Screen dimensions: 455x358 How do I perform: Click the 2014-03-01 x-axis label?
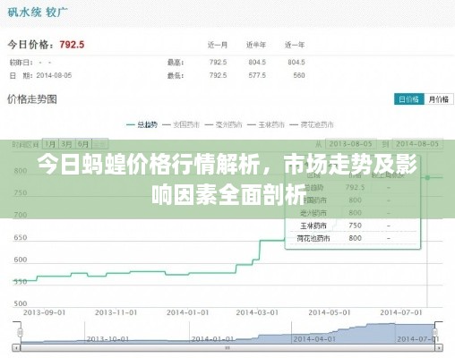pos(257,312)
